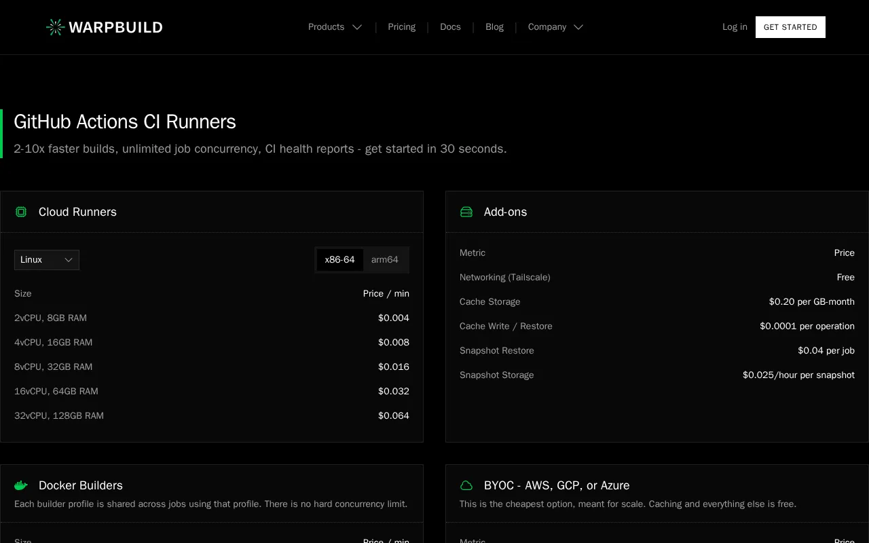Select the $0.064 price value
The image size is (869, 543).
pyautogui.click(x=394, y=416)
